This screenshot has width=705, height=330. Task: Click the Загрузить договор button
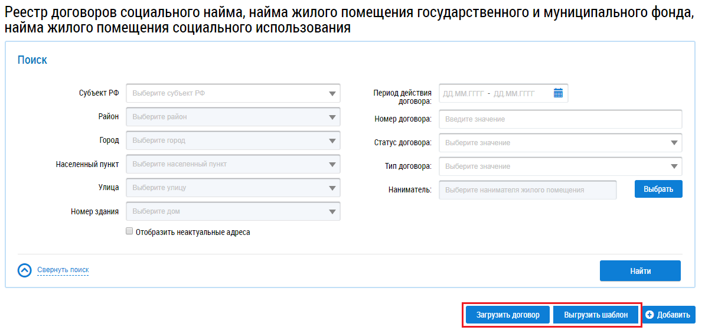pos(508,315)
